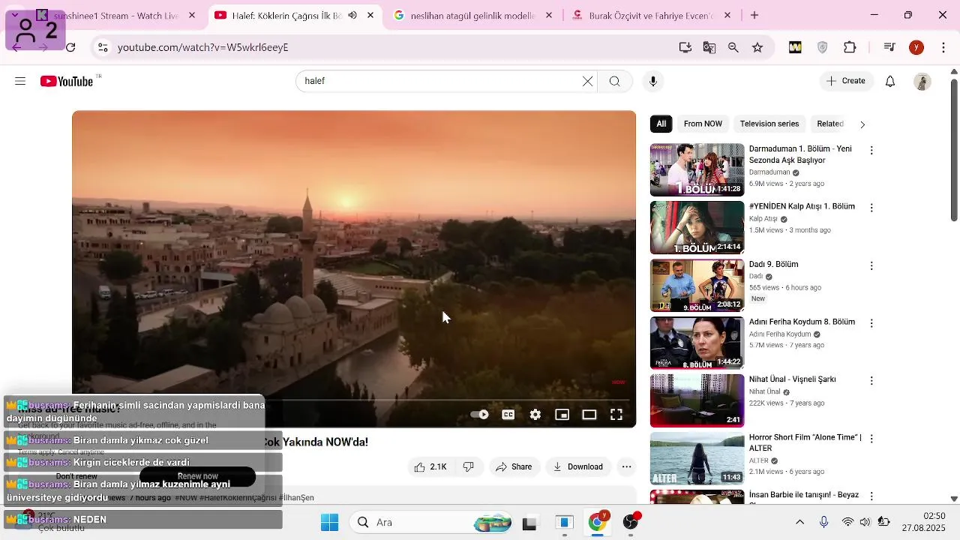The width and height of the screenshot is (960, 540).
Task: Open 'Adını Feriha Koydum 8. Bölüm' title link
Action: 802,322
